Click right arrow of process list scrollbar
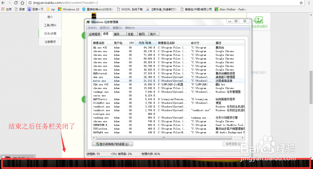This screenshot has height=169, width=313. [243, 138]
